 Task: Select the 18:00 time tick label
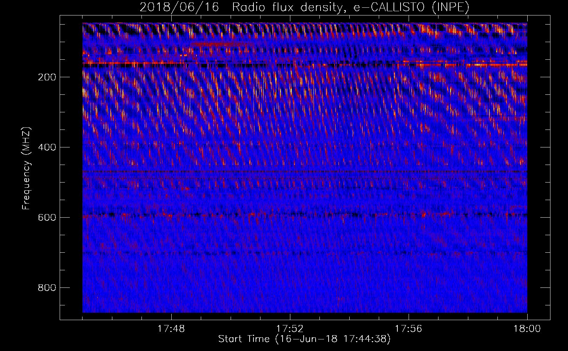tap(527, 329)
